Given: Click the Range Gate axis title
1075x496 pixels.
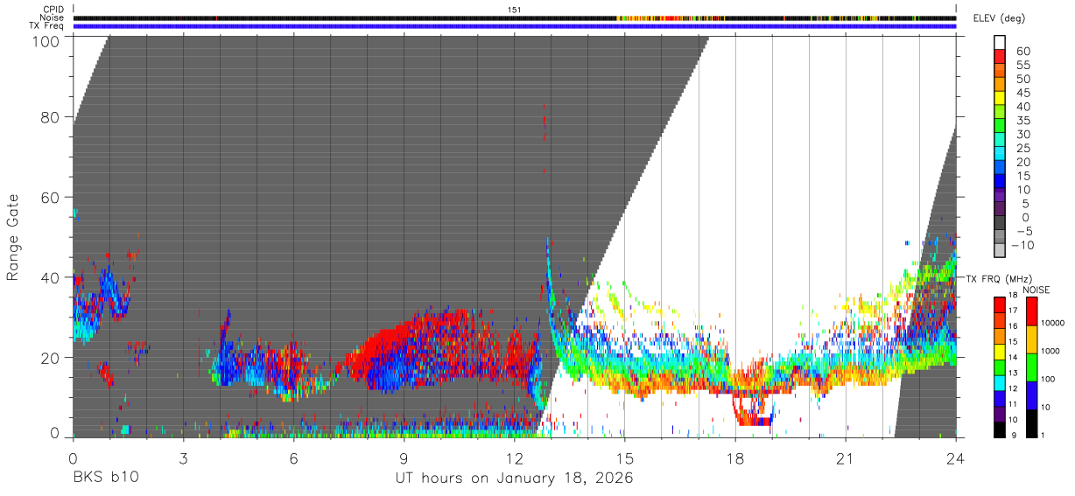Looking at the screenshot, I should click(x=14, y=237).
